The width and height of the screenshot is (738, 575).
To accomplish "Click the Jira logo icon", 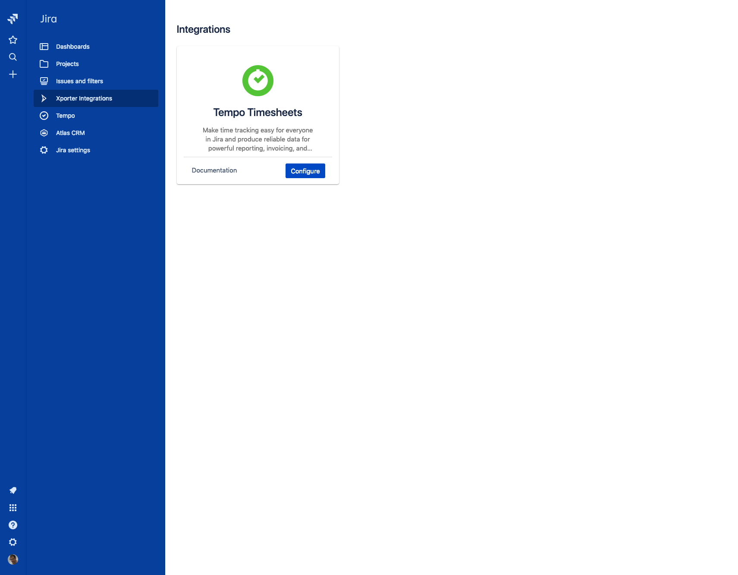I will pyautogui.click(x=13, y=19).
